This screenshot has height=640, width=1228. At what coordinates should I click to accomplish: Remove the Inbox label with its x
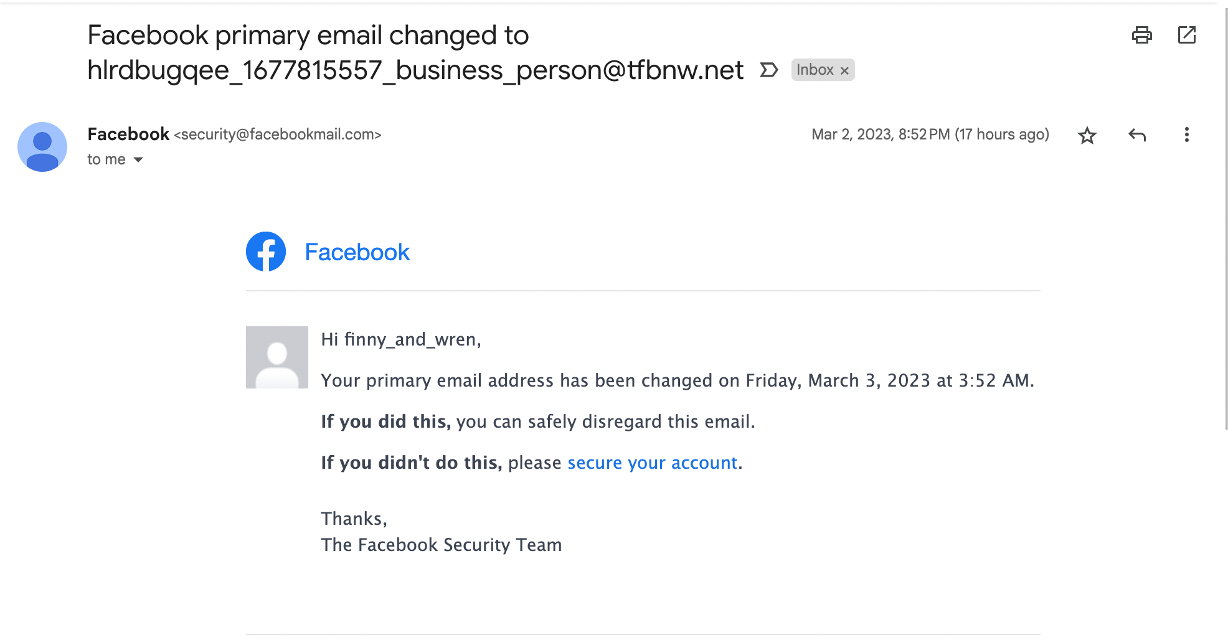844,70
